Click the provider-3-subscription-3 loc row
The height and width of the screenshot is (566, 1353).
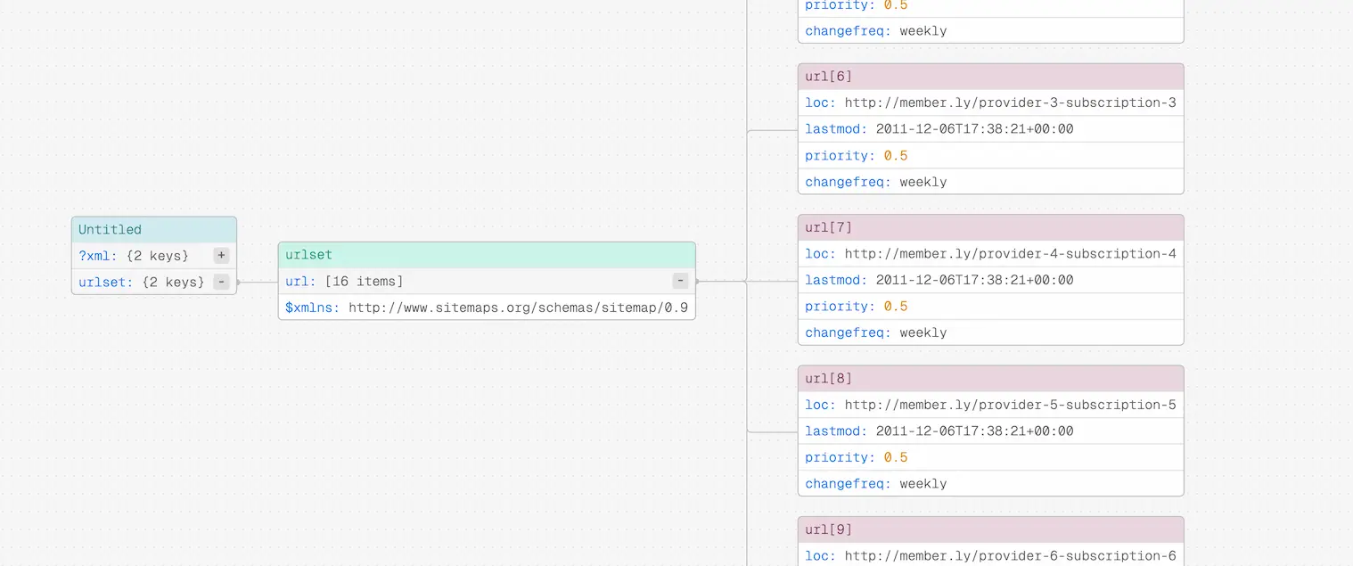point(990,103)
